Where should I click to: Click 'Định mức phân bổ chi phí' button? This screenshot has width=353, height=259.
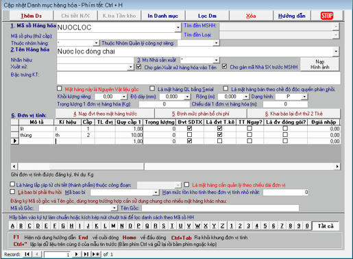tap(201, 114)
